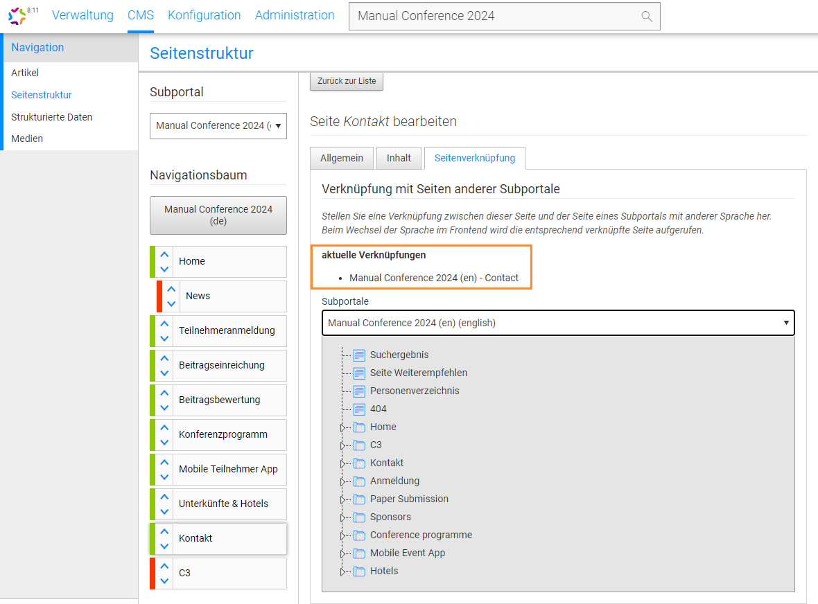818x604 pixels.
Task: Switch to the Inhalt tab
Action: [399, 158]
